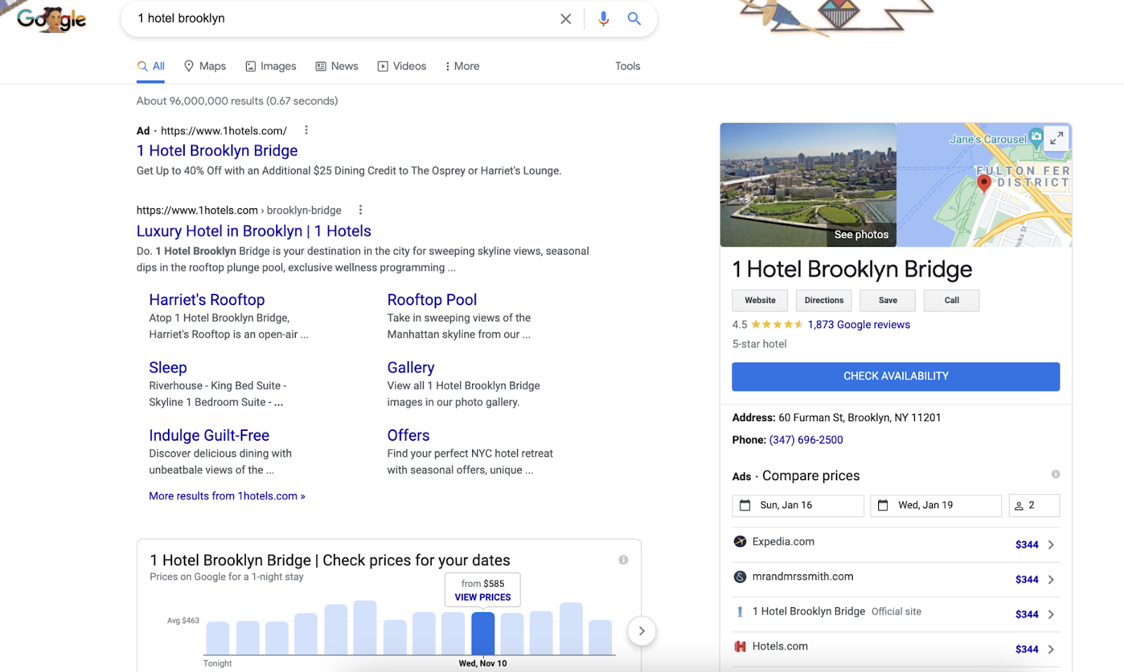Switch to the News tab
The width and height of the screenshot is (1124, 672).
pos(336,66)
